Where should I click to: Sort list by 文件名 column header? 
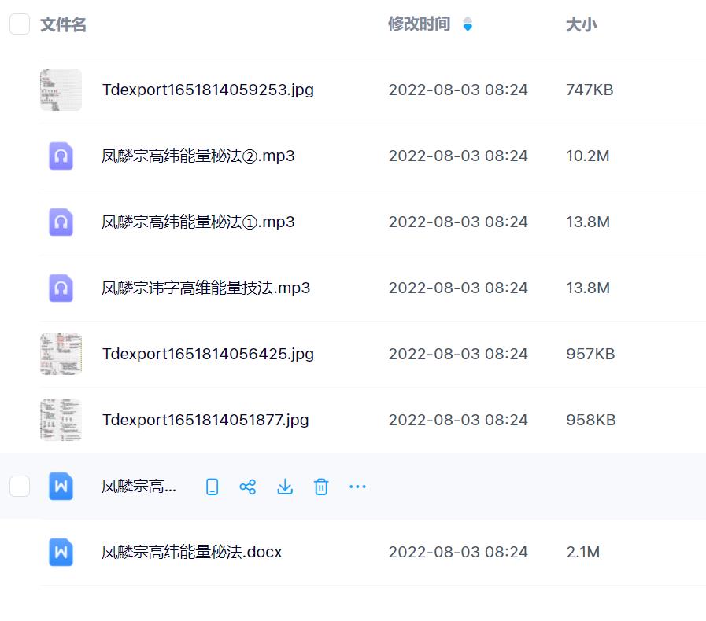pos(63,24)
